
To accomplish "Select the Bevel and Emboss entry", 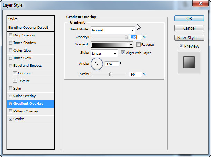I will [x=27, y=66].
